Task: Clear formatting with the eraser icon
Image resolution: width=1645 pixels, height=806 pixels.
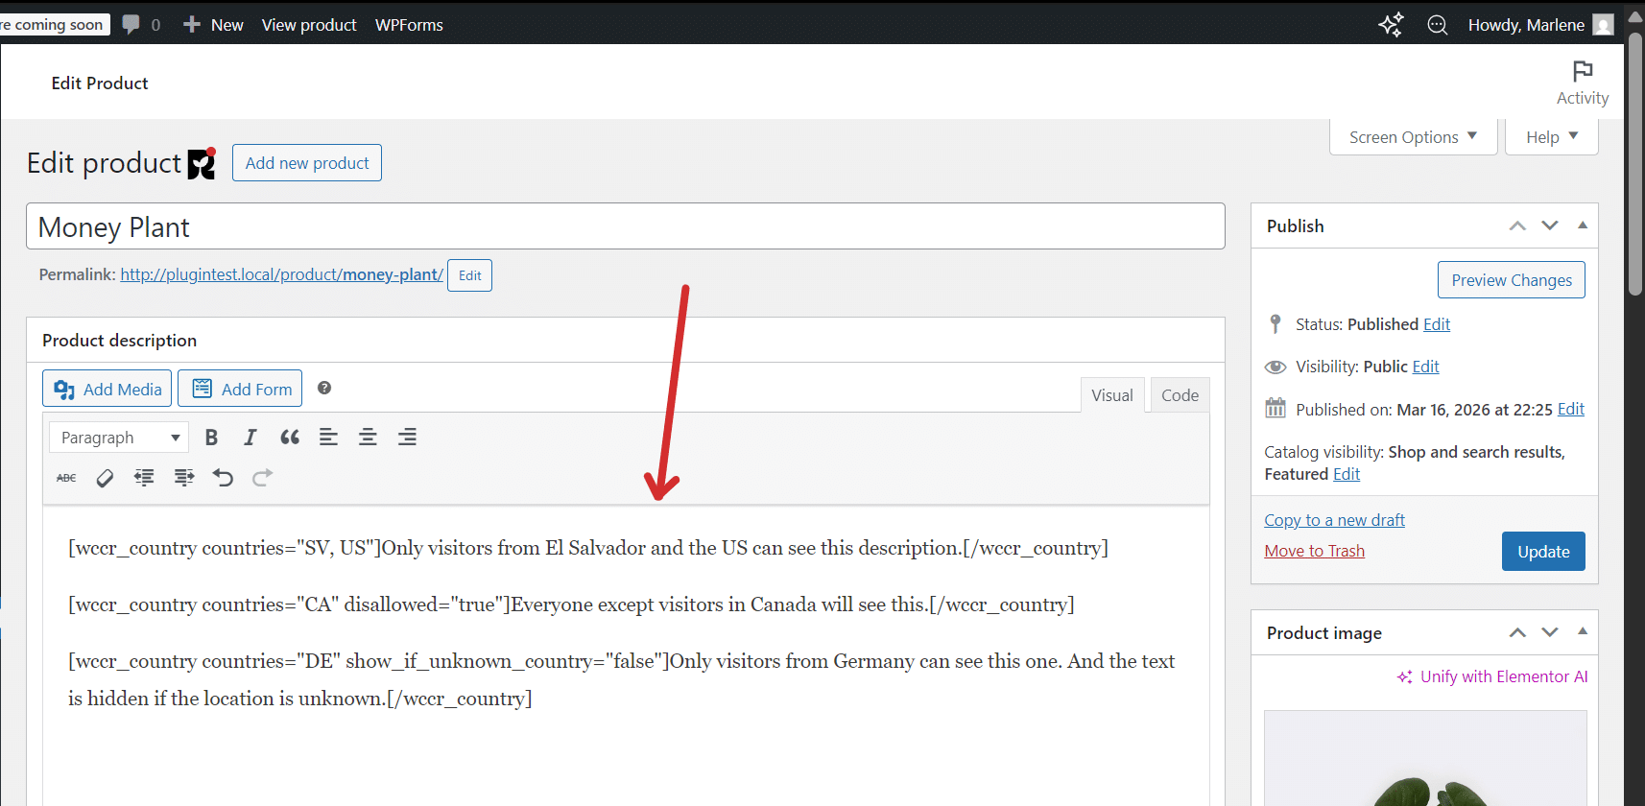Action: 106,478
